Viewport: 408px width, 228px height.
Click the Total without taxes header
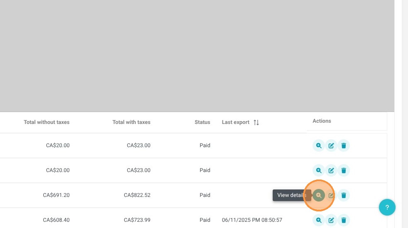[46, 122]
